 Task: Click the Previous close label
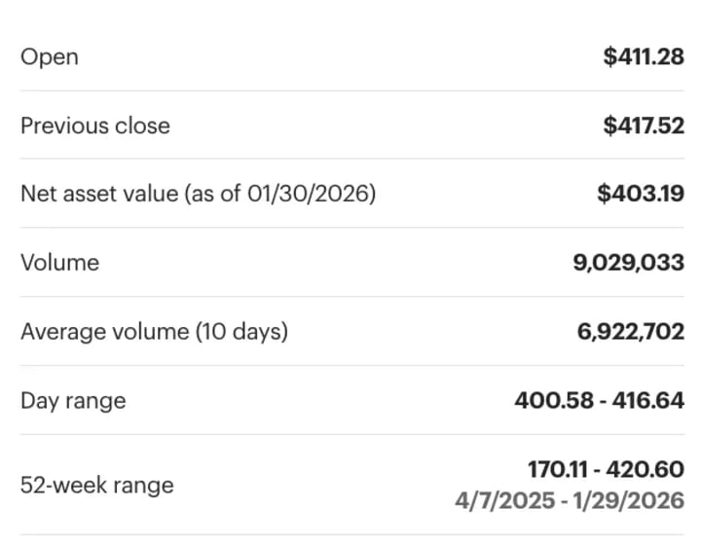click(94, 126)
